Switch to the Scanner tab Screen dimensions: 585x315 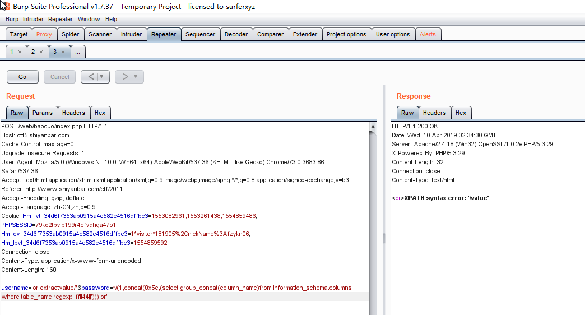point(100,34)
